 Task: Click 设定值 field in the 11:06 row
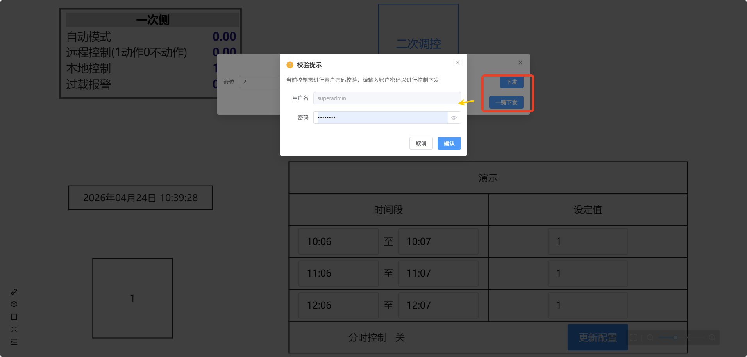tap(588, 273)
